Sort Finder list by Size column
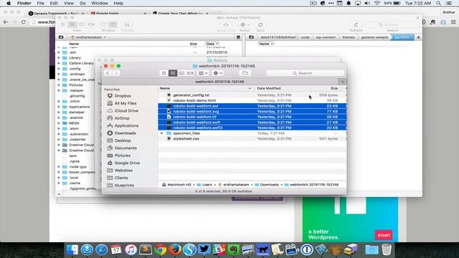459x258 pixels. pos(328,88)
